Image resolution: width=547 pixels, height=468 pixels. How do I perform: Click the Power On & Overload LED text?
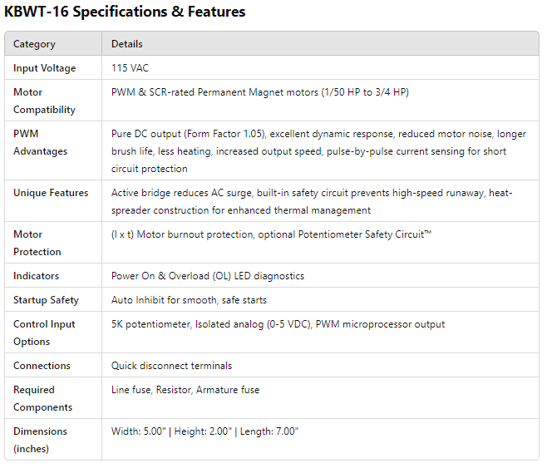pos(208,276)
